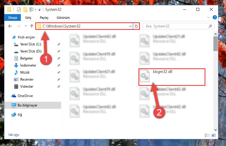Click the search magnifier icon
This screenshot has width=226, height=146.
click(210, 26)
